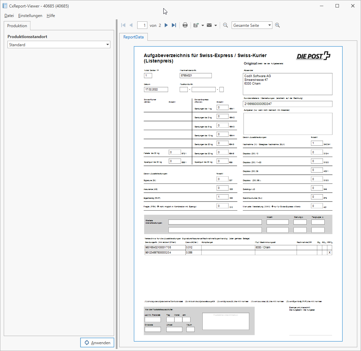This screenshot has width=361, height=351.
Task: Click the date value '17.02.2022'
Action: click(156, 89)
